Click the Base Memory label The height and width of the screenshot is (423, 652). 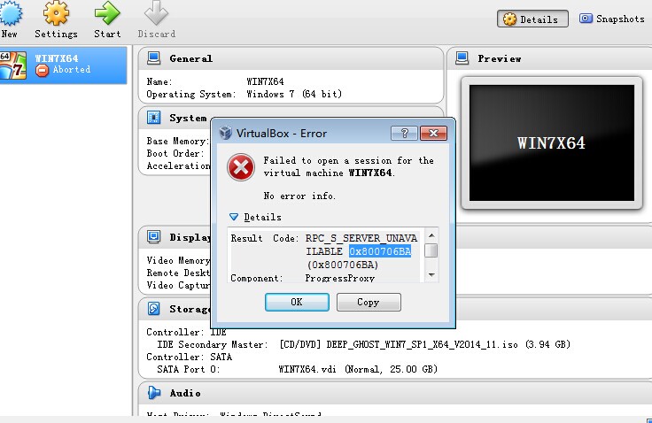(x=178, y=141)
